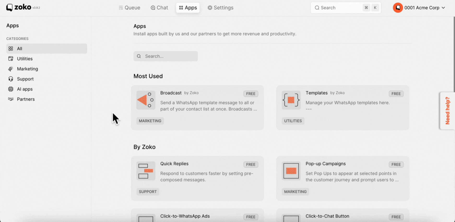Open the Templates app icon
Image resolution: width=455 pixels, height=222 pixels.
(x=291, y=100)
